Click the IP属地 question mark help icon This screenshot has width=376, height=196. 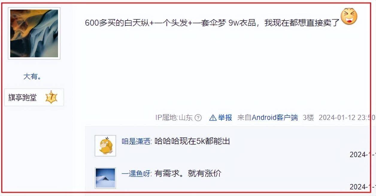pyautogui.click(x=198, y=118)
